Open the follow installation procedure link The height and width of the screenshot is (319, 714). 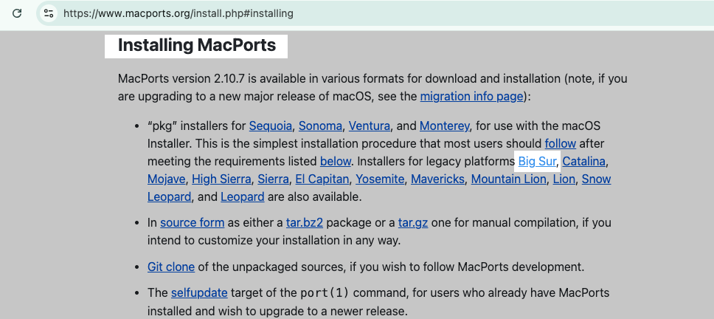560,143
